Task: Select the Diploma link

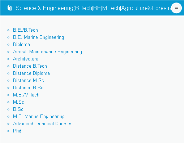Action: (21, 45)
